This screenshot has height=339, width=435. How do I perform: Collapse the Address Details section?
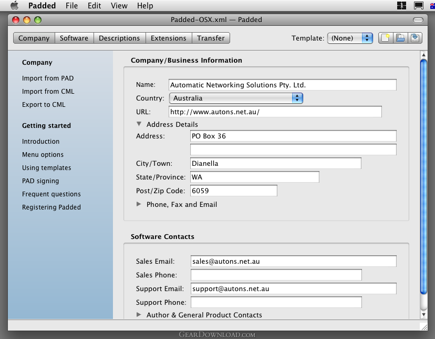pos(139,124)
